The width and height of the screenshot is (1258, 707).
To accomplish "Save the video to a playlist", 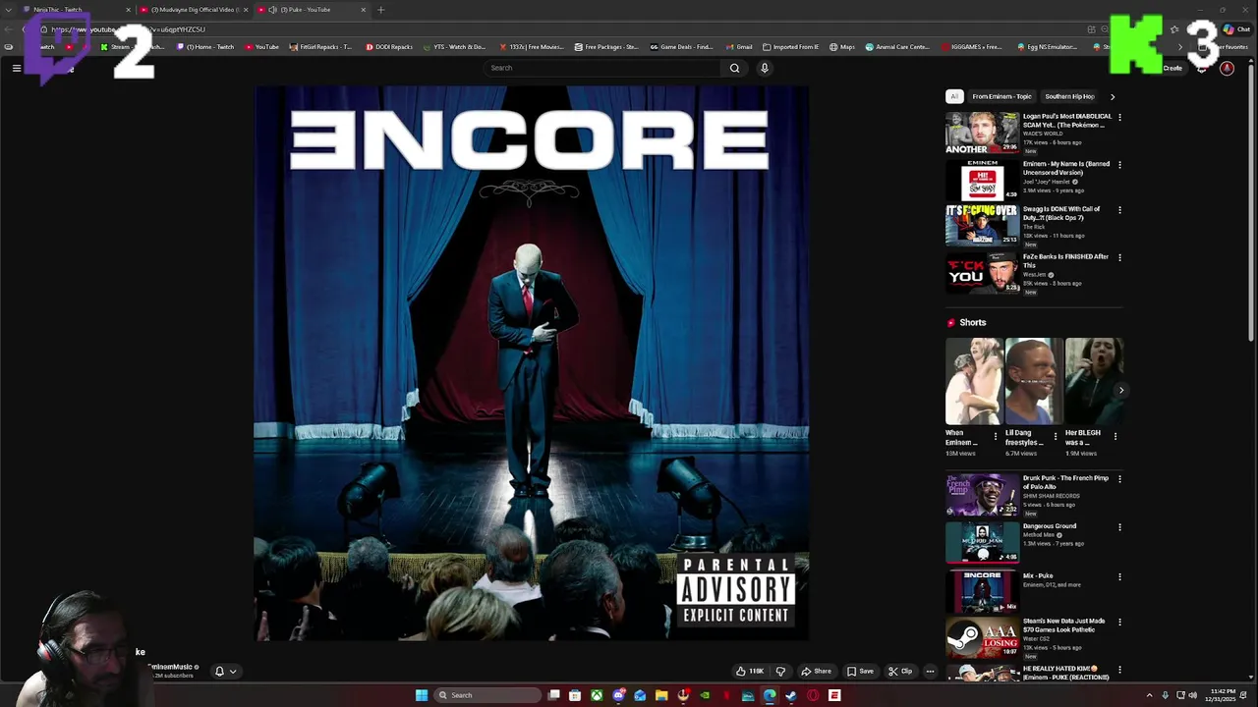I will (860, 672).
